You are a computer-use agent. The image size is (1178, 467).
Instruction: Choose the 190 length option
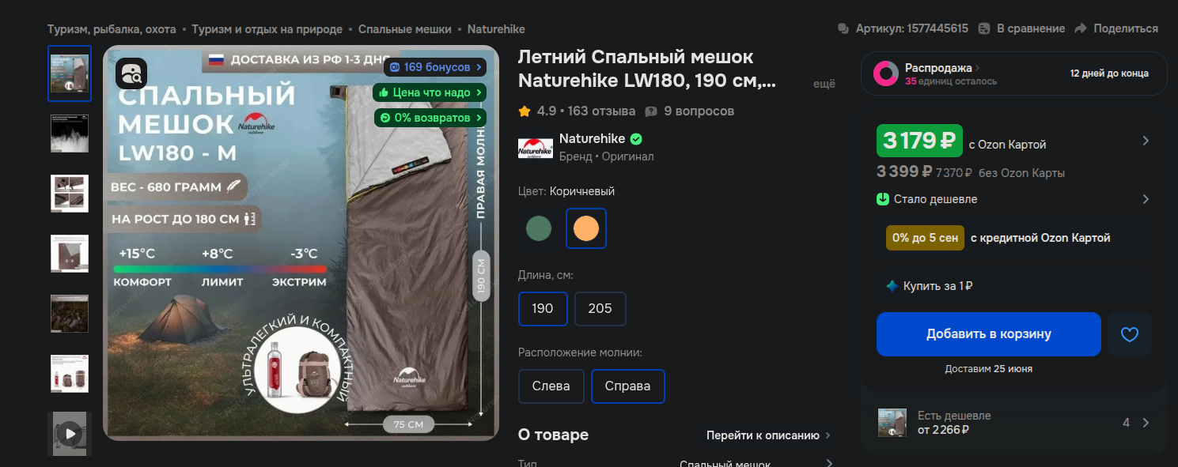pos(543,309)
